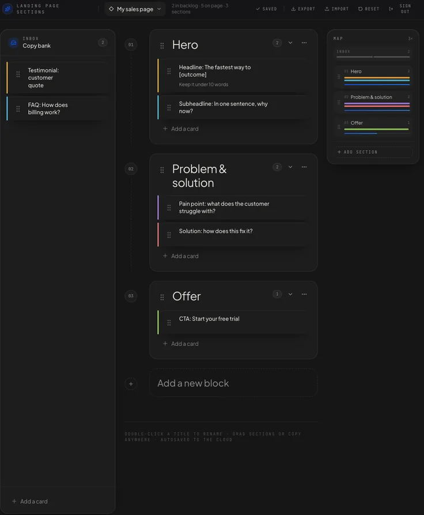
Task: Click drag handle of CTA card
Action: (x=169, y=323)
